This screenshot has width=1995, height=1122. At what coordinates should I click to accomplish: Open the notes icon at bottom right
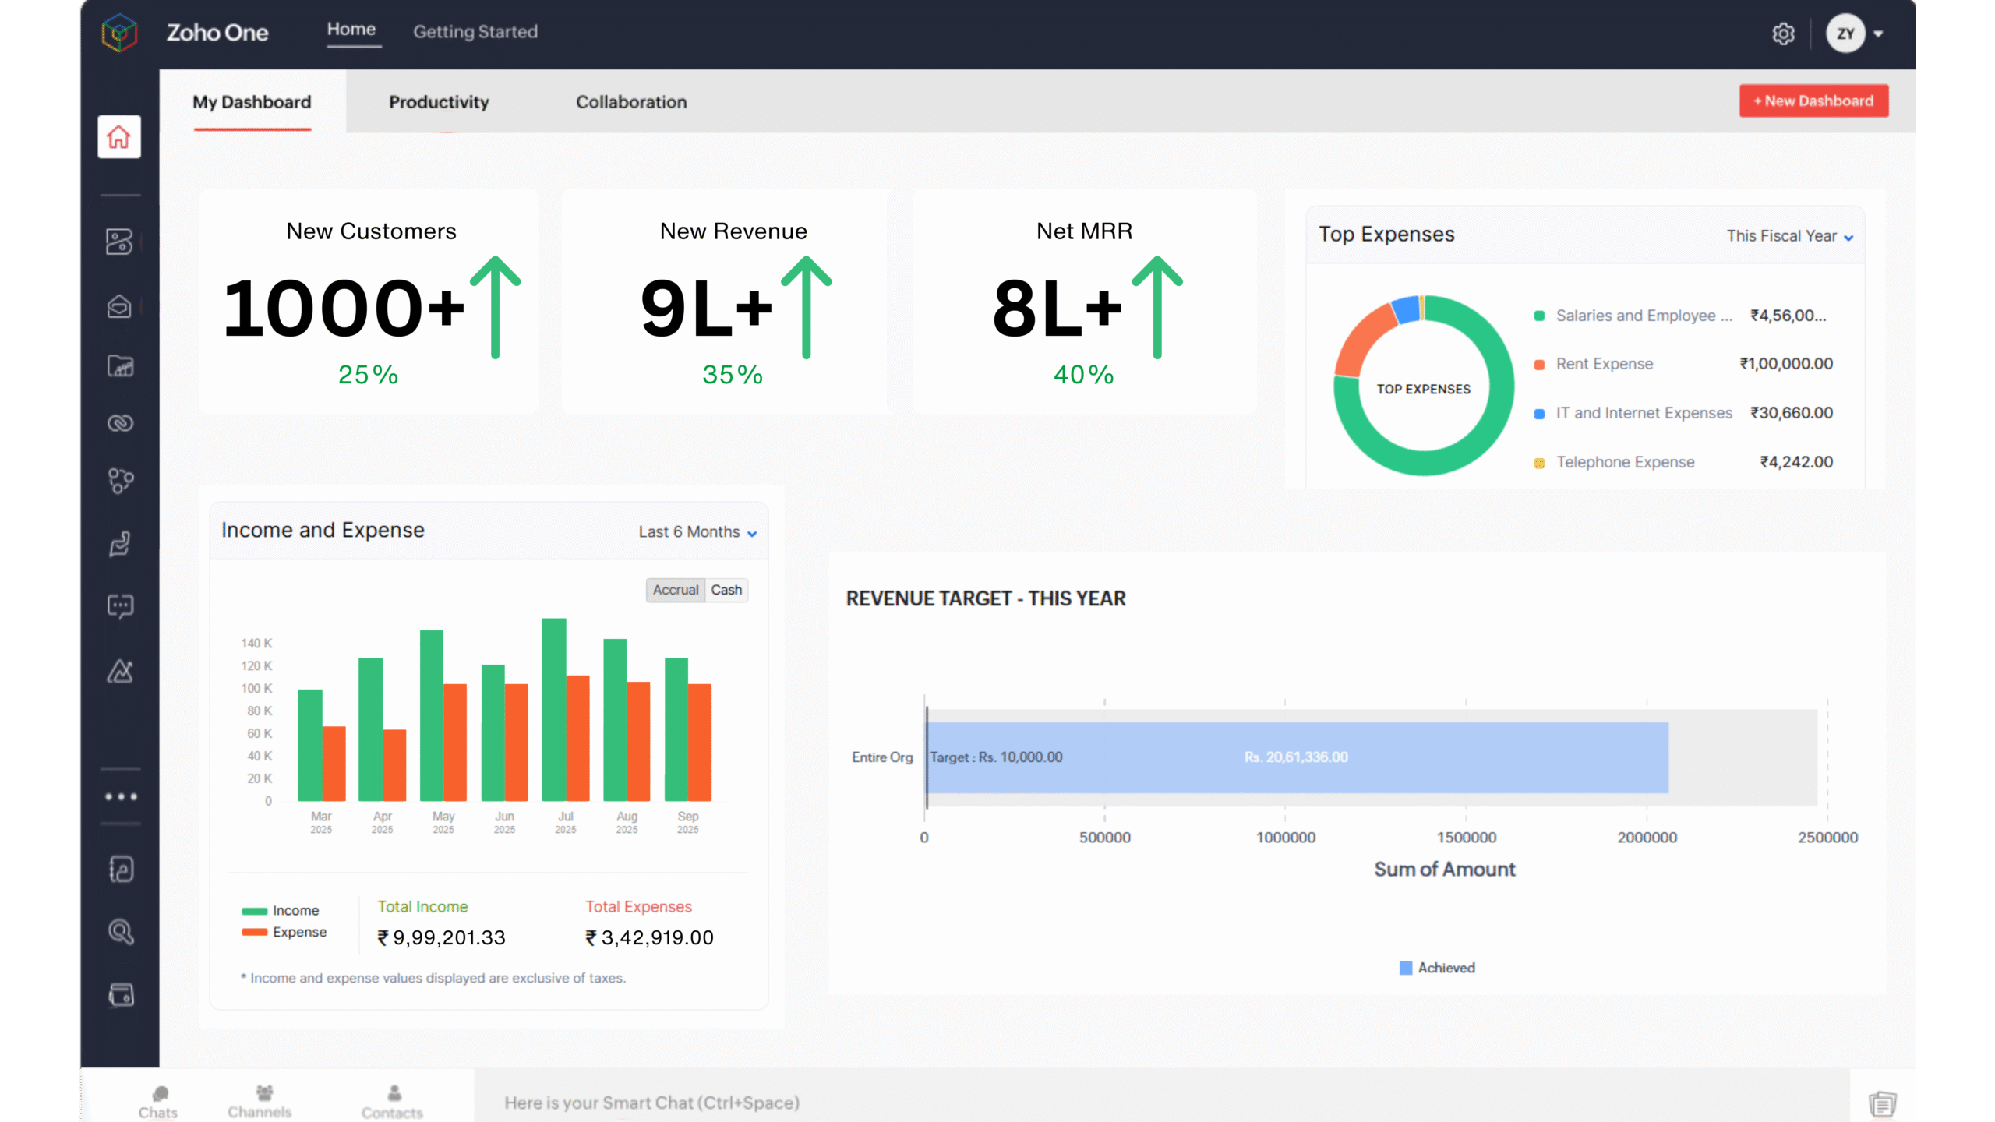(1882, 1103)
